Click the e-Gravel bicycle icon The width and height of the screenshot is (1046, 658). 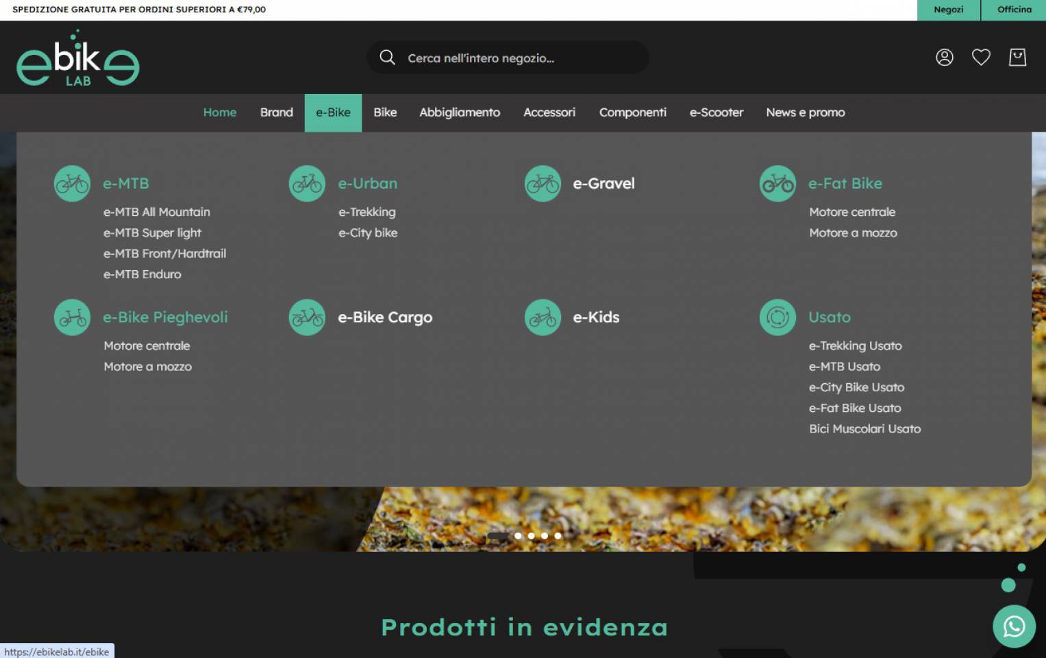(543, 184)
